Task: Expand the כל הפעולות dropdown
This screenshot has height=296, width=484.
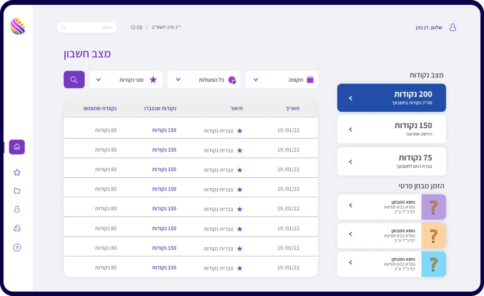Action: click(x=204, y=80)
